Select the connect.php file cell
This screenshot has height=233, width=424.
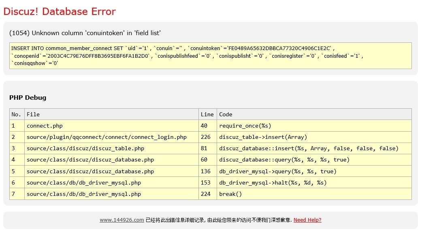point(45,126)
